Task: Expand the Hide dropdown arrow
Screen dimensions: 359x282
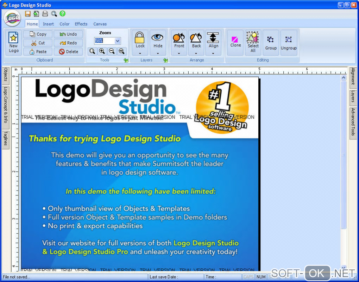Action: point(158,54)
